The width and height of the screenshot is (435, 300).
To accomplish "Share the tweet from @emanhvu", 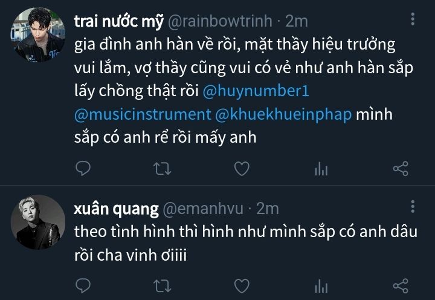I will pyautogui.click(x=401, y=285).
